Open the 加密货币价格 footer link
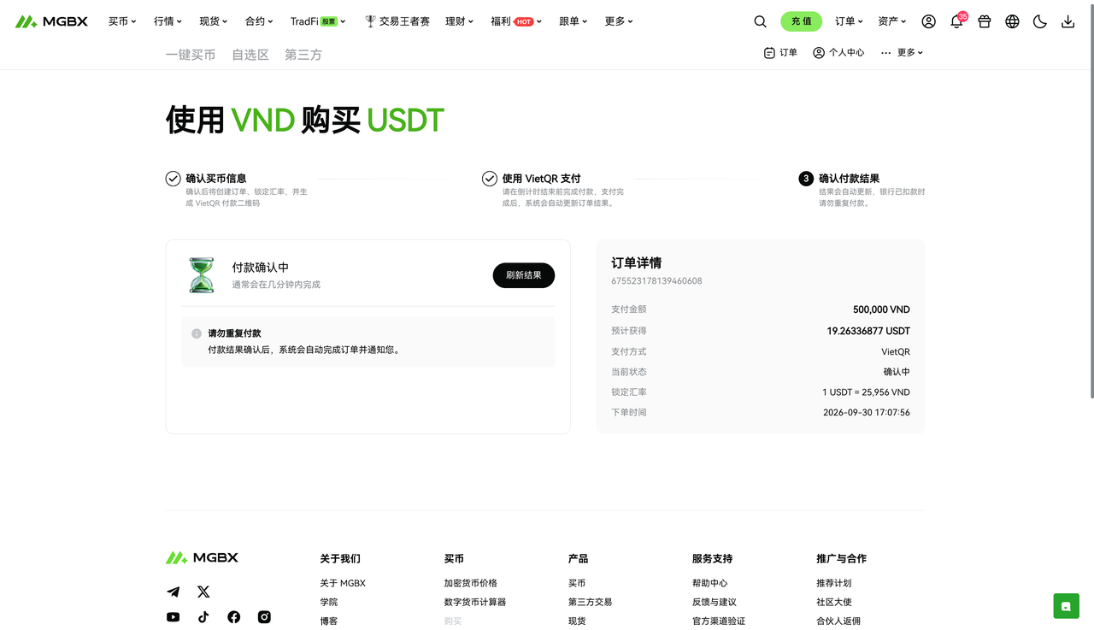 [x=471, y=583]
